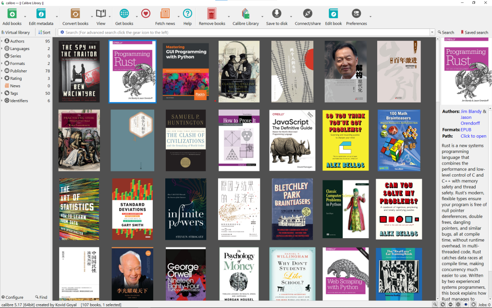
Task: Open the Edit metadata tool
Action: pos(41,13)
